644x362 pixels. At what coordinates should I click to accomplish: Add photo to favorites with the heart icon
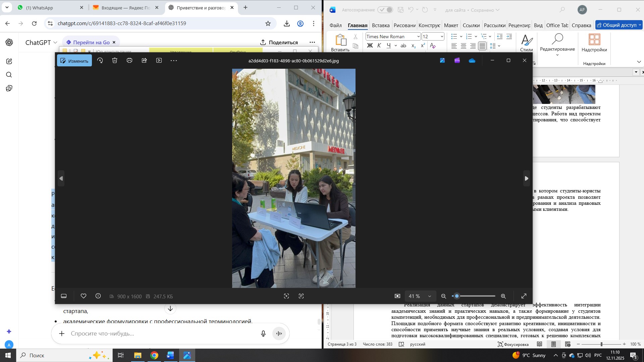[x=84, y=296]
